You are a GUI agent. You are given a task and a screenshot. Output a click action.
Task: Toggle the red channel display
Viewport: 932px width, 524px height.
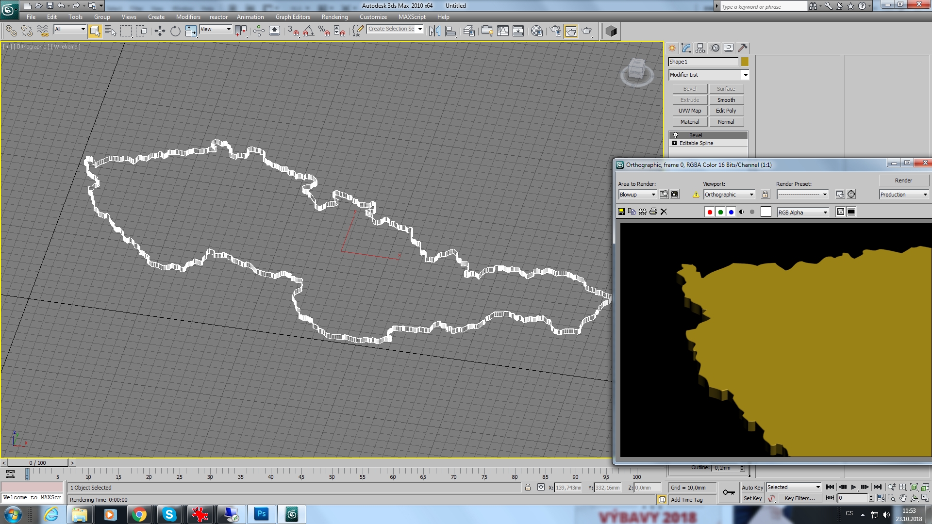click(x=710, y=212)
